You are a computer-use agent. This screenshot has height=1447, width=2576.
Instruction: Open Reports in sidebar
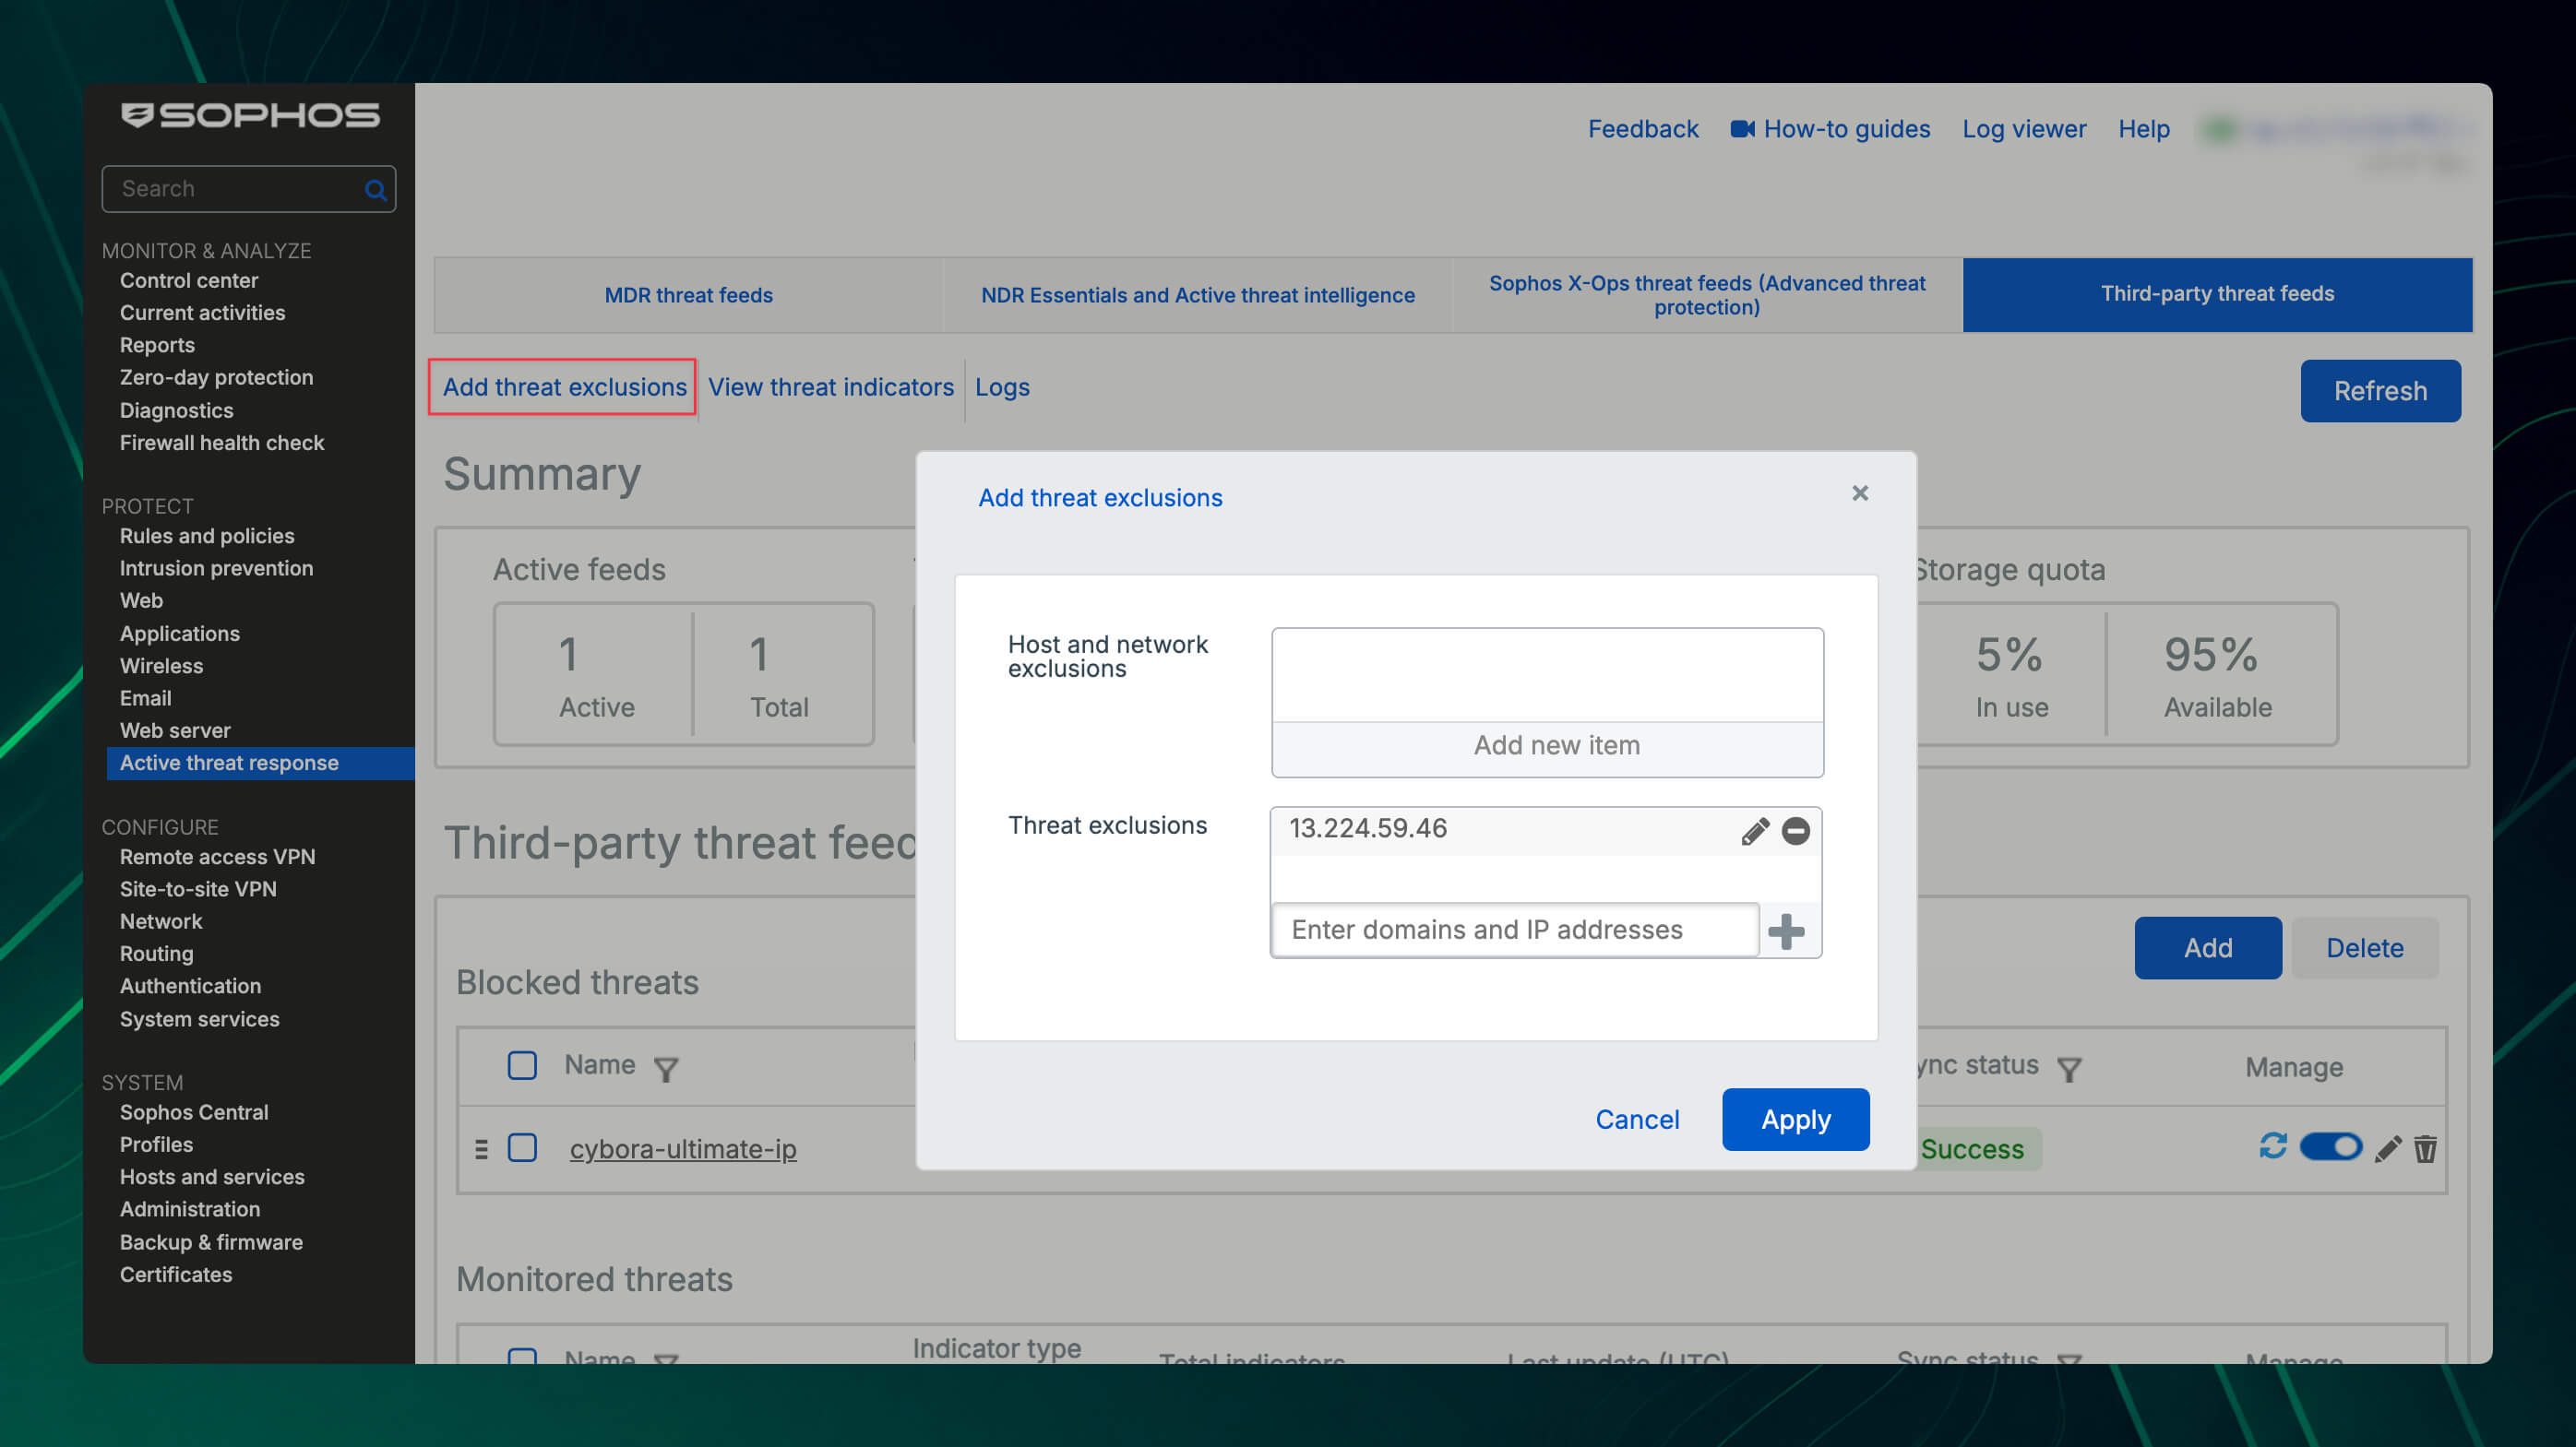click(x=157, y=345)
